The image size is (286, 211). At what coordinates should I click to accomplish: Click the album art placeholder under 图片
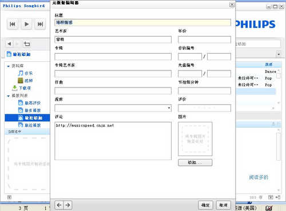pyautogui.click(x=195, y=139)
